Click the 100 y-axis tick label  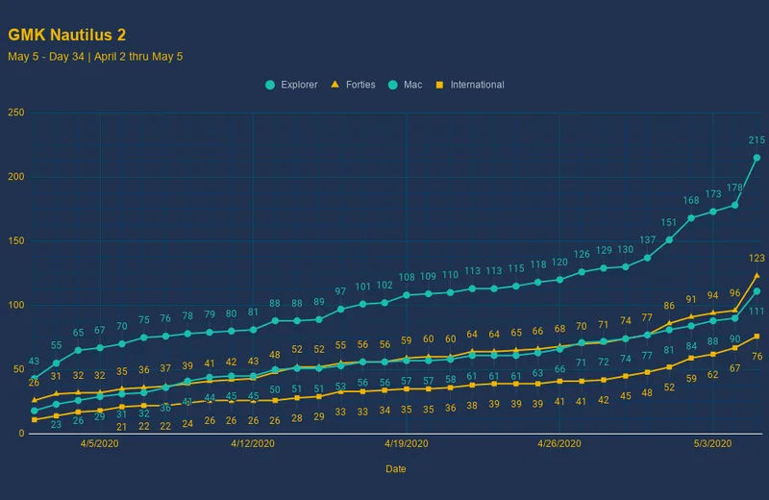[x=16, y=305]
